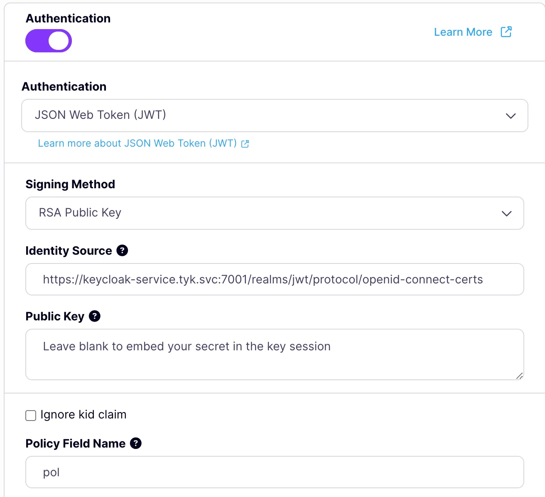545x497 pixels.
Task: Enable the Ignore kid claim checkbox
Action: (31, 415)
